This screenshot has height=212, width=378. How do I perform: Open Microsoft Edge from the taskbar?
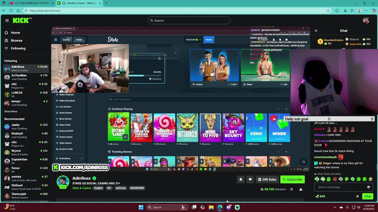pos(220,207)
